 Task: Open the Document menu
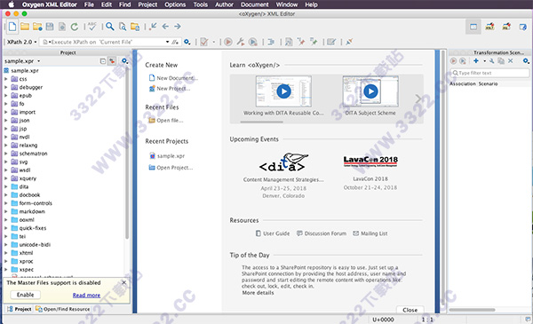pyautogui.click(x=255, y=4)
